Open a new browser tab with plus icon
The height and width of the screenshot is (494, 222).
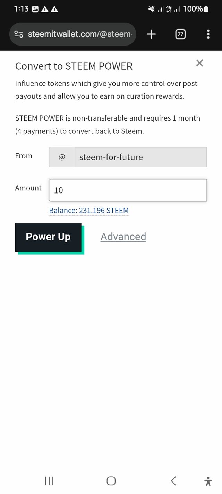151,34
